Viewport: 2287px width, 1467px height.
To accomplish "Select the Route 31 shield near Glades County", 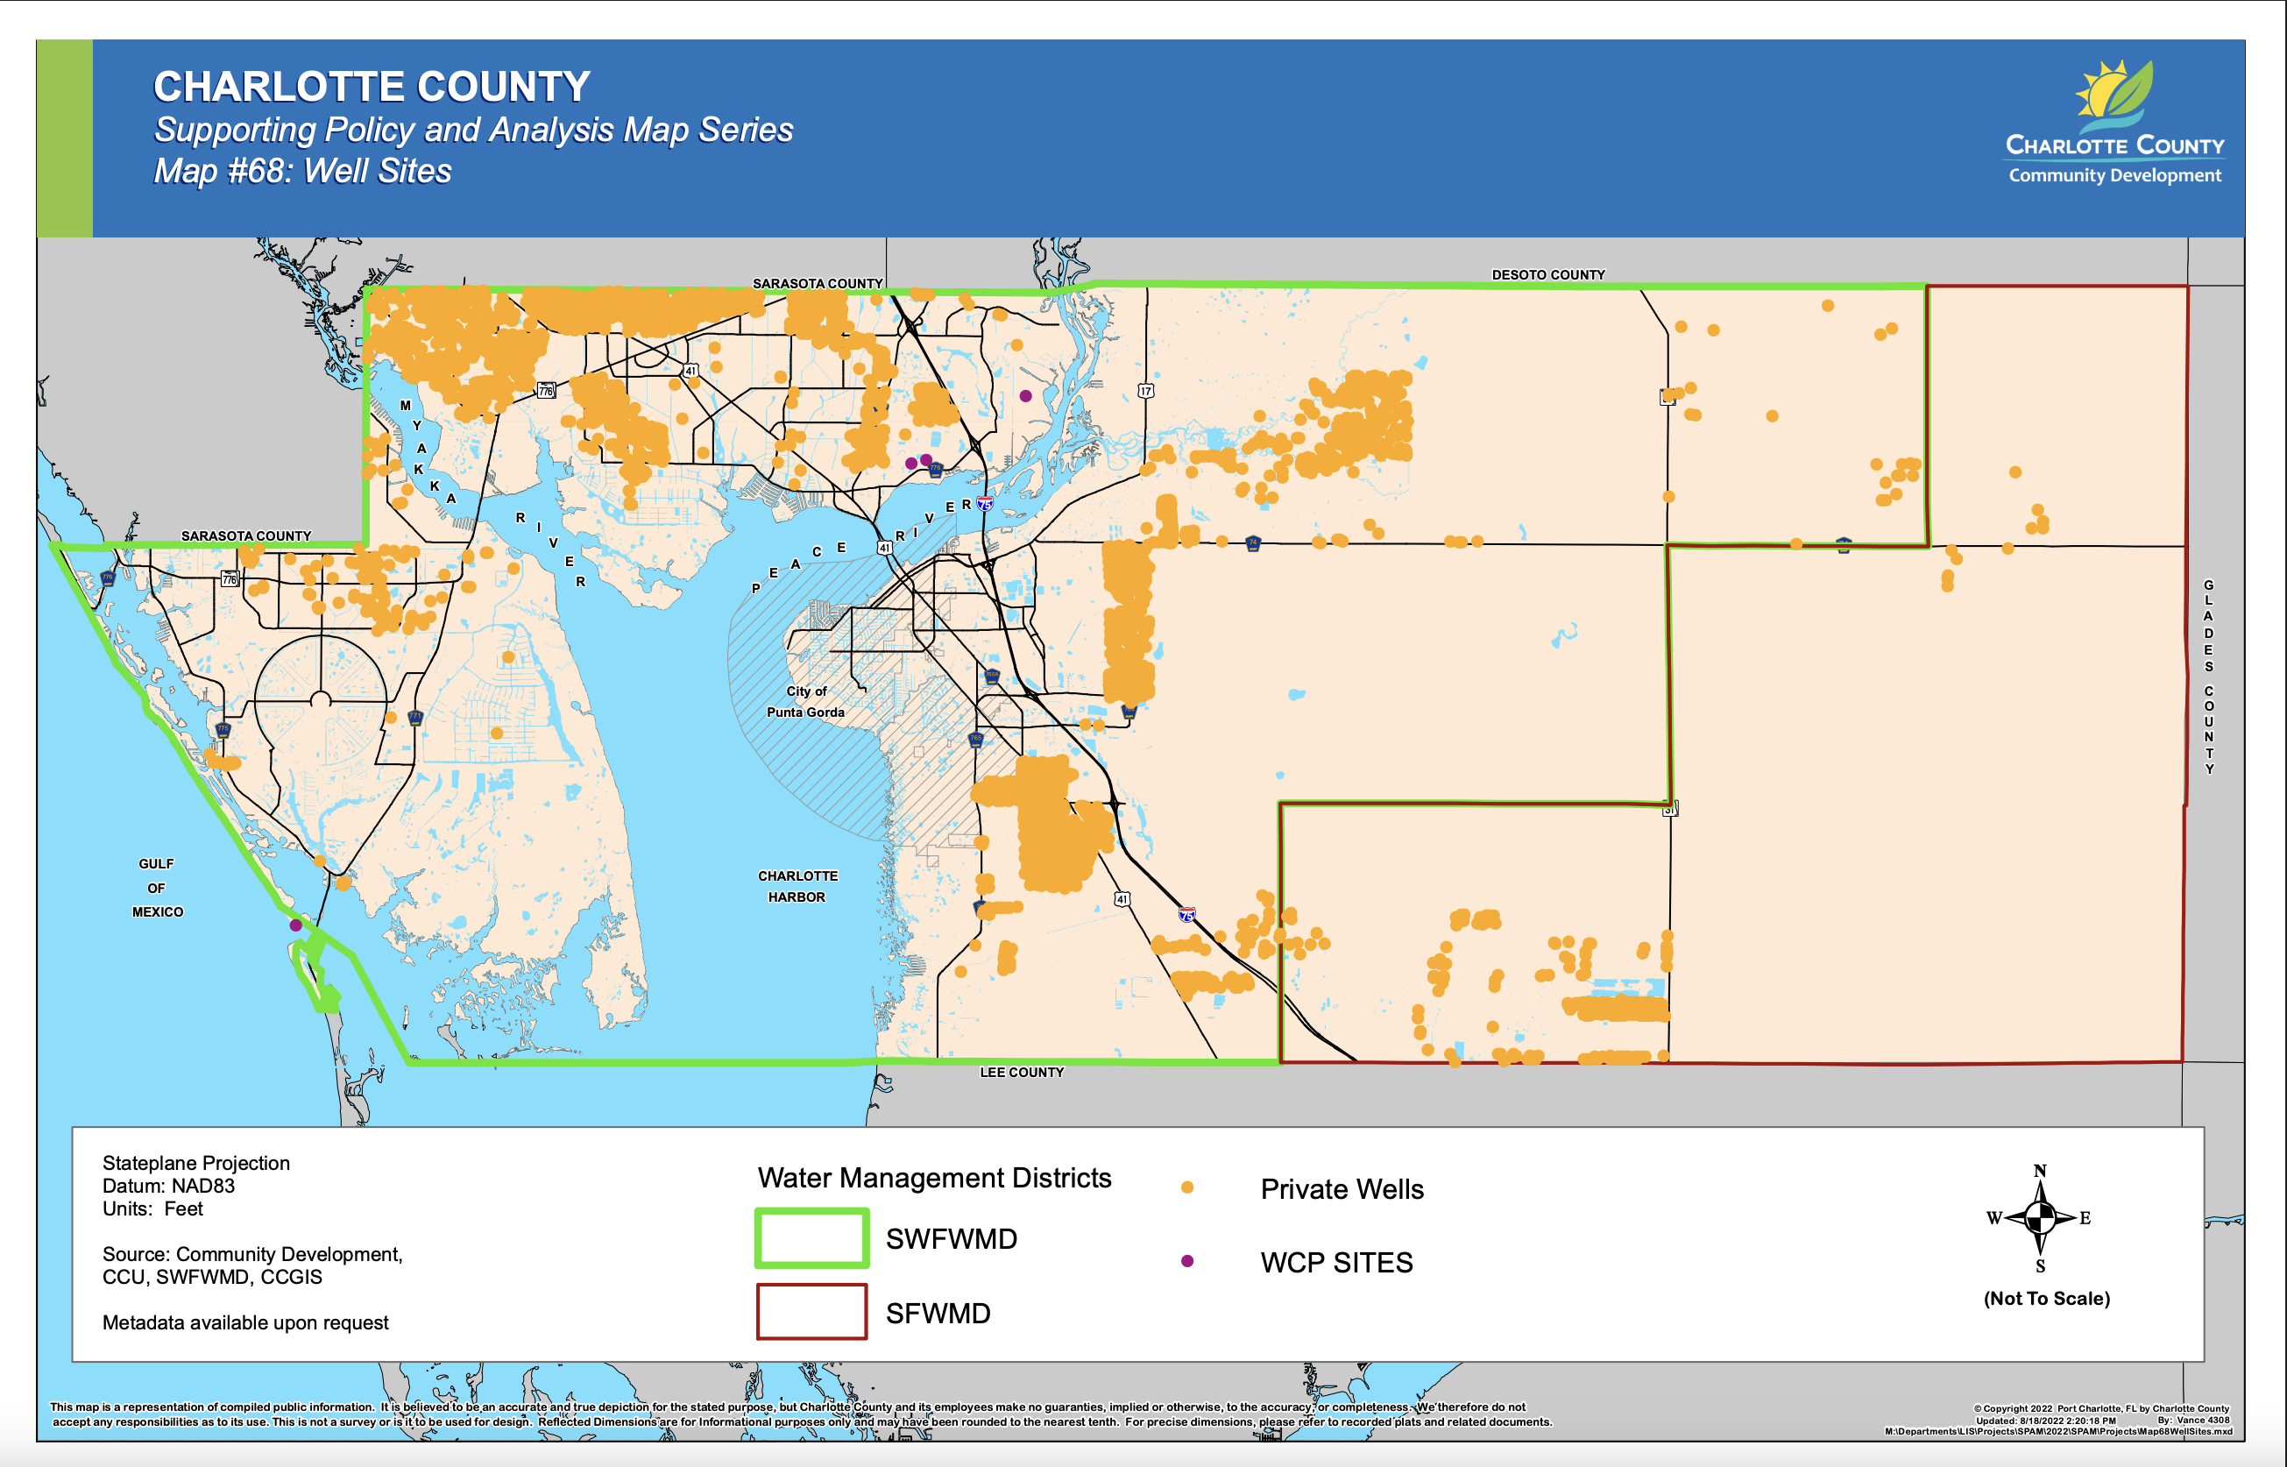I will click(1671, 808).
